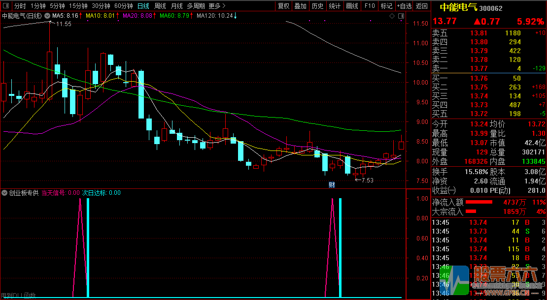Open F10 company info

click(370, 6)
